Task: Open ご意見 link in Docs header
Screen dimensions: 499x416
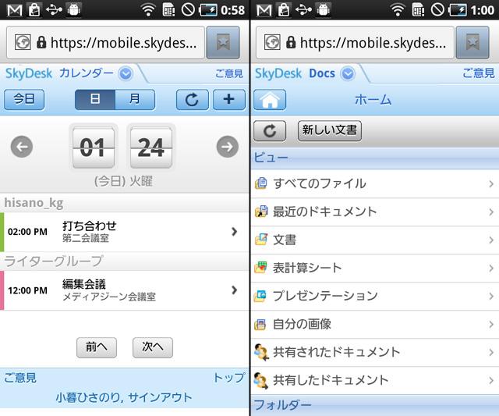Action: [479, 73]
